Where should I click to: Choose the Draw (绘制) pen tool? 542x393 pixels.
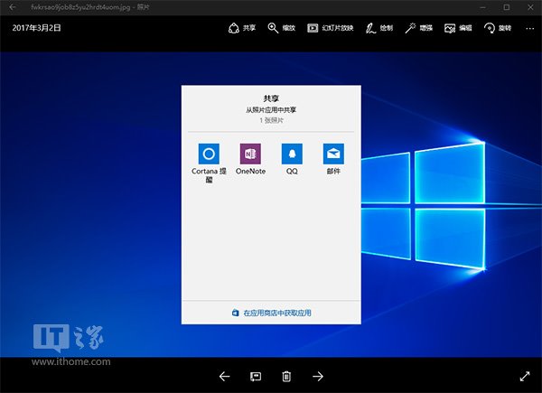pyautogui.click(x=379, y=28)
